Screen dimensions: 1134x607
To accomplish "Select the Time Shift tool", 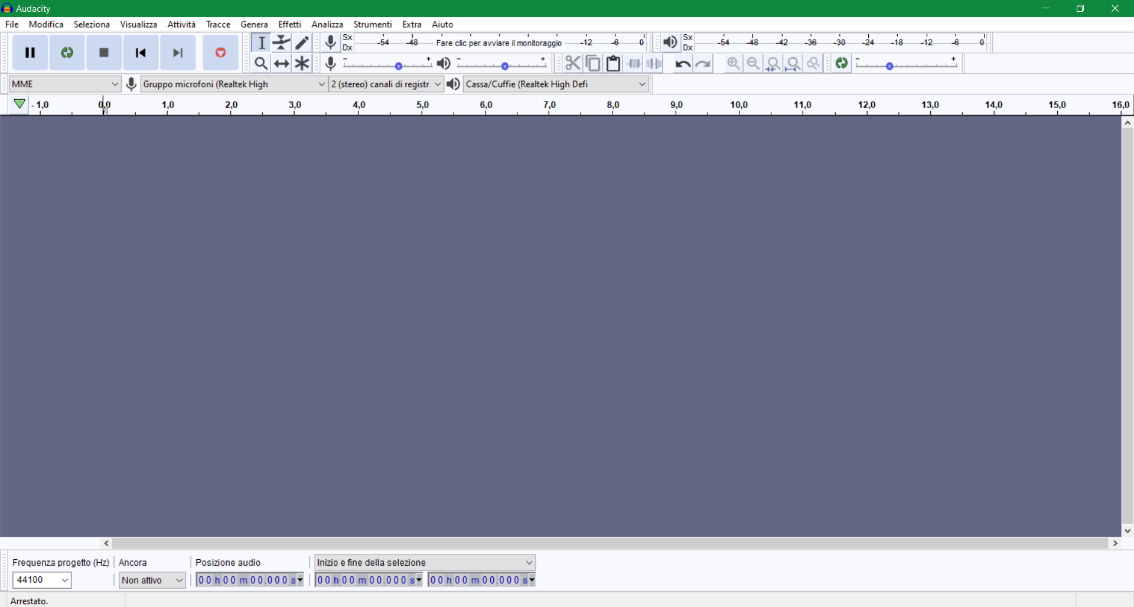I will (282, 63).
